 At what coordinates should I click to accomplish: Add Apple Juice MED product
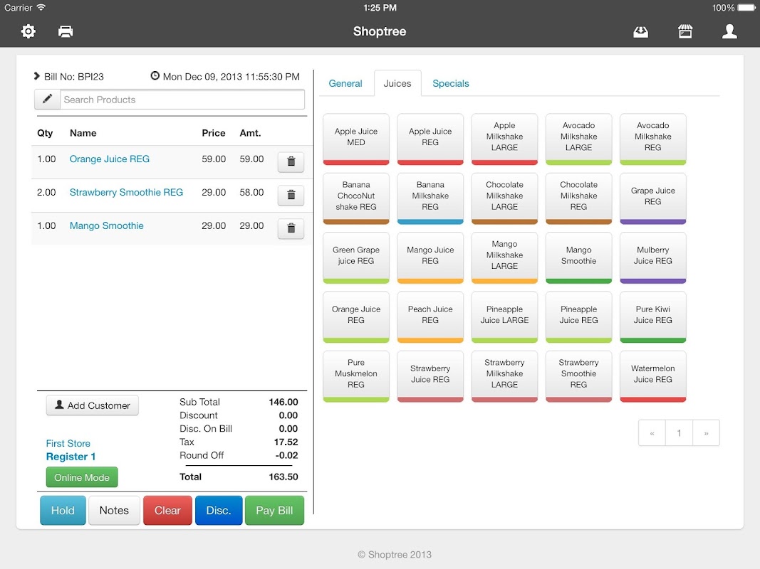pyautogui.click(x=356, y=139)
